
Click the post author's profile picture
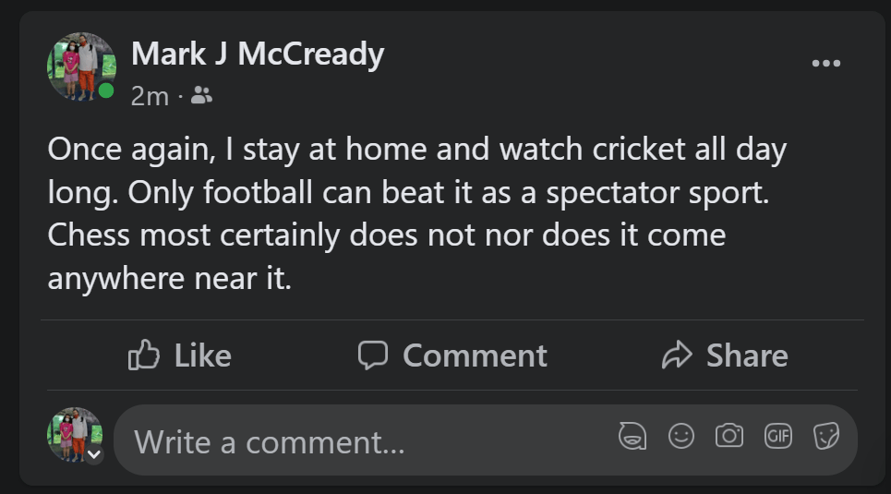[x=80, y=66]
